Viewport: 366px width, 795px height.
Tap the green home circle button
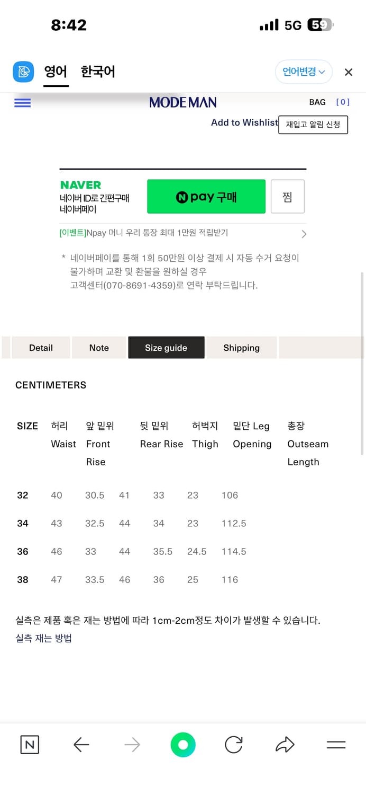[x=182, y=745]
